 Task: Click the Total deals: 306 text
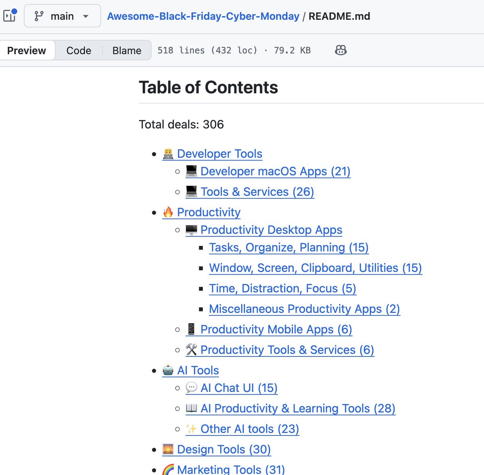tap(181, 124)
